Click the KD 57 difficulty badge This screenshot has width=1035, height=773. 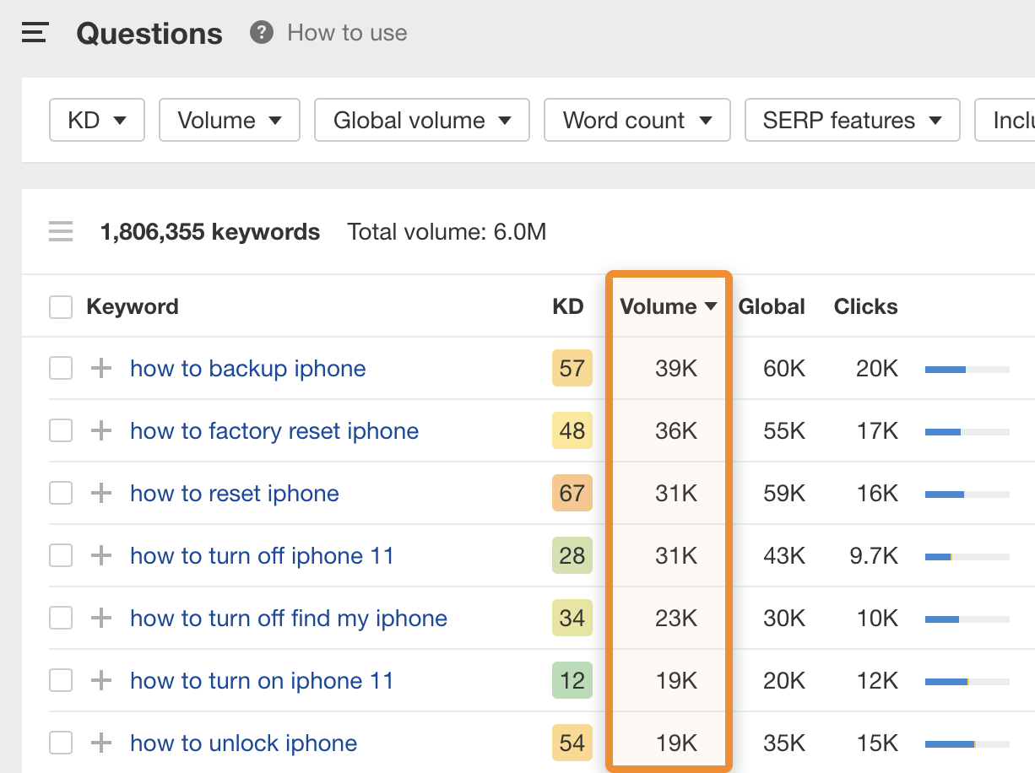[x=572, y=369]
